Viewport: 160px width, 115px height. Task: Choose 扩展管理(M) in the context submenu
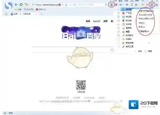[x=144, y=31]
